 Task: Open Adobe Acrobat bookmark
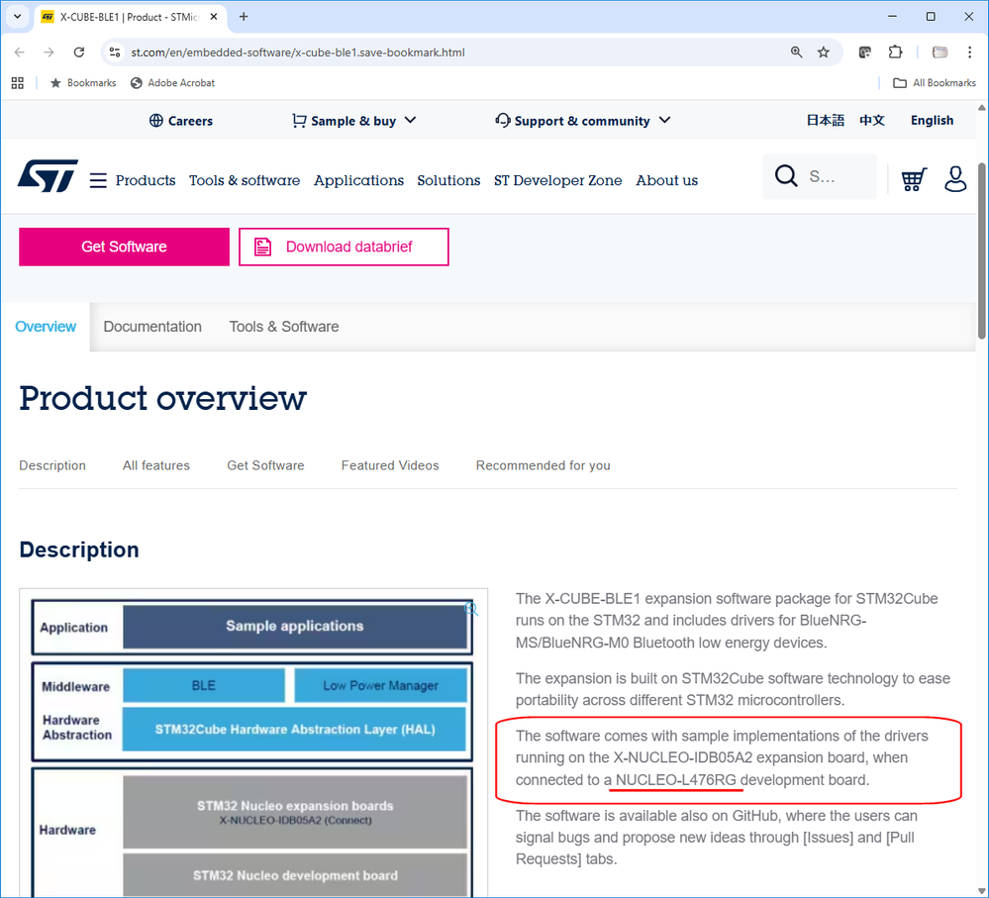coord(172,82)
